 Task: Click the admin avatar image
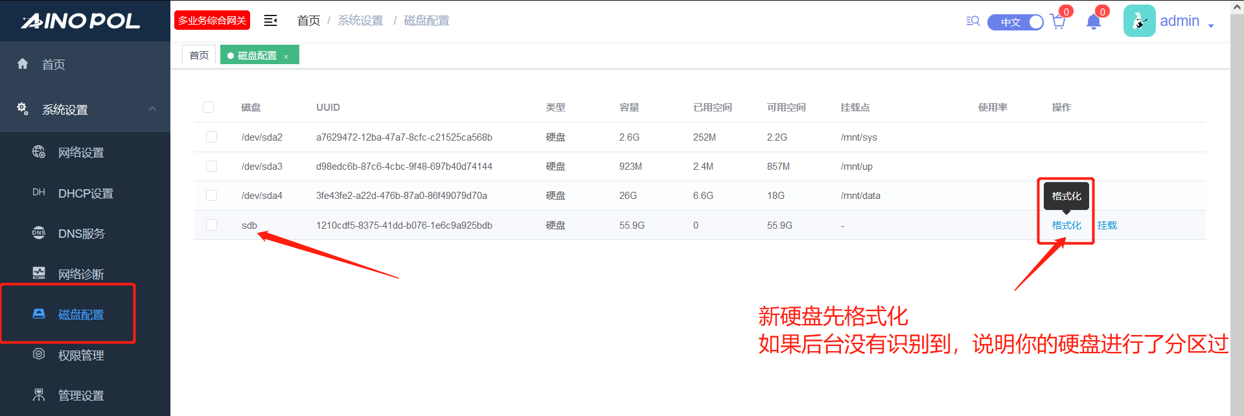[x=1139, y=21]
